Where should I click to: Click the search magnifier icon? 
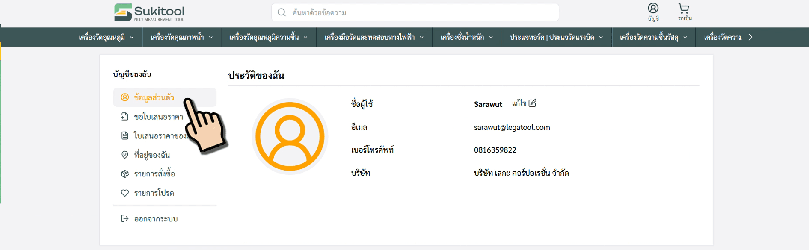282,12
